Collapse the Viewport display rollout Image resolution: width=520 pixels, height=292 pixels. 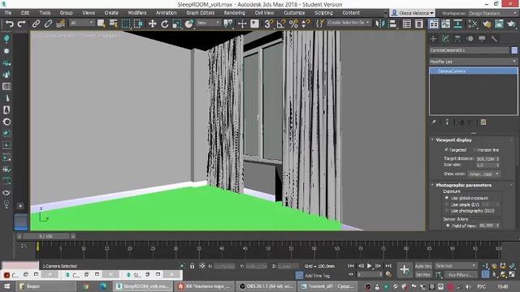(453, 140)
